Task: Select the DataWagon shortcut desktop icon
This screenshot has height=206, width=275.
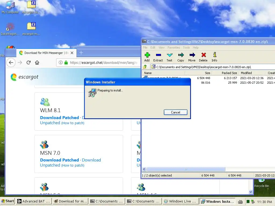Action: tap(10, 29)
